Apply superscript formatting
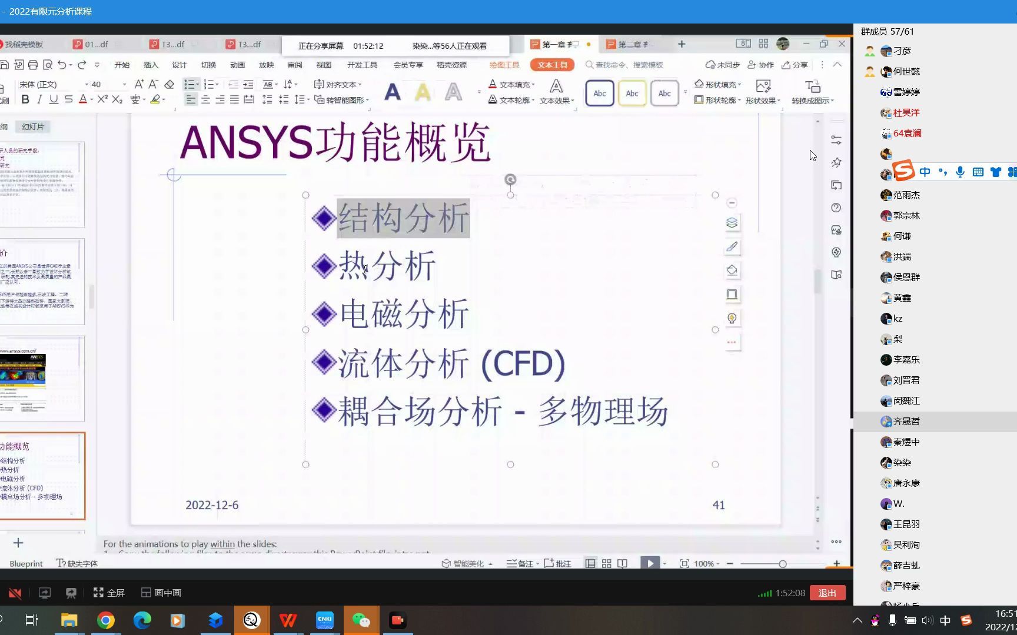1017x635 pixels. point(102,99)
